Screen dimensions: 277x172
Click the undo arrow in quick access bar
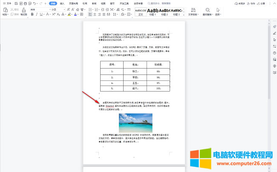tap(35, 3)
